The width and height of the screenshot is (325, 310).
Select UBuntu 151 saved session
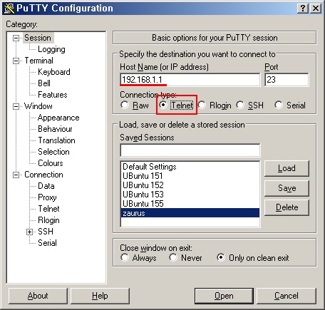(190, 176)
